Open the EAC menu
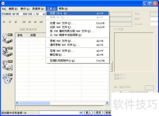The height and width of the screenshot is (116, 159). tap(4, 9)
